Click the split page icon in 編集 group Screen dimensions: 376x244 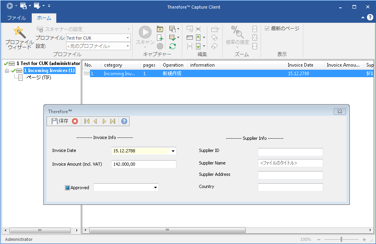(190, 46)
